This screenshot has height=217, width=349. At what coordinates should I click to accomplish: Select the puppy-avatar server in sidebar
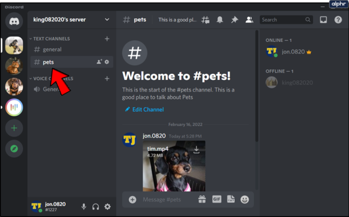[14, 45]
